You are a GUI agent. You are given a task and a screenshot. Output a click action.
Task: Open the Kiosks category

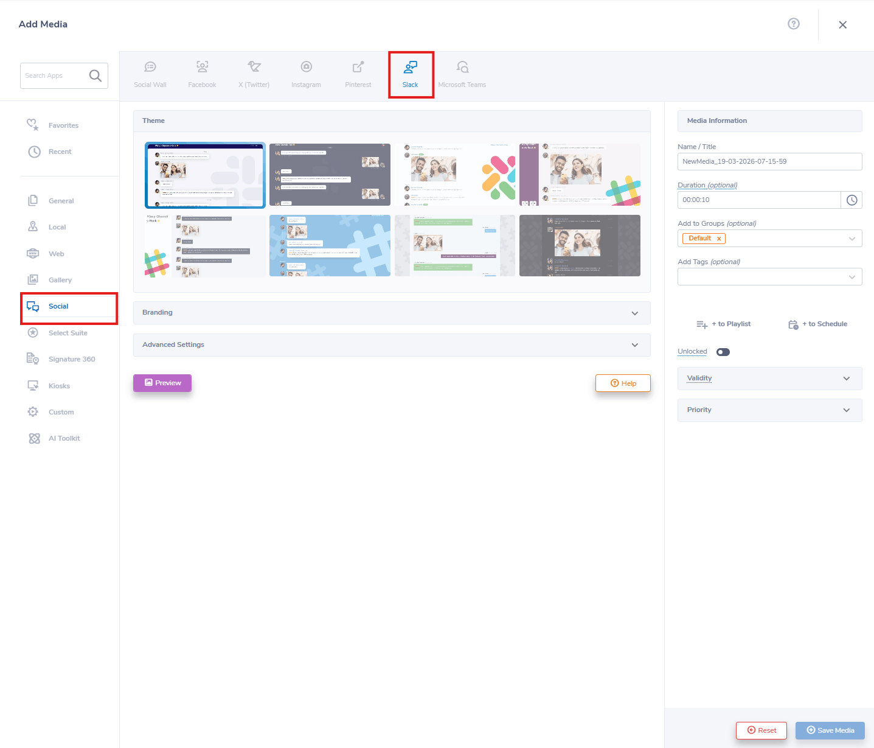click(x=59, y=386)
